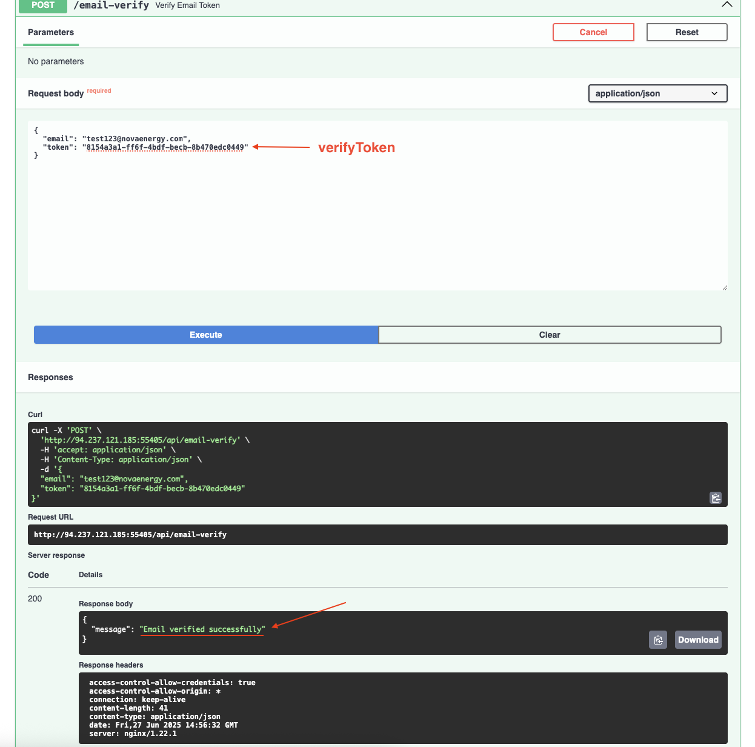Click the Responses section heading
Image resolution: width=755 pixels, height=747 pixels.
coord(50,377)
